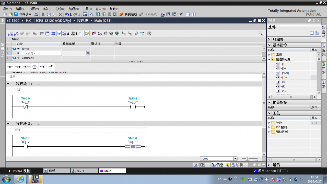The image size is (327, 184).
Task: Expand the 通信 communication pane
Action: point(269,165)
